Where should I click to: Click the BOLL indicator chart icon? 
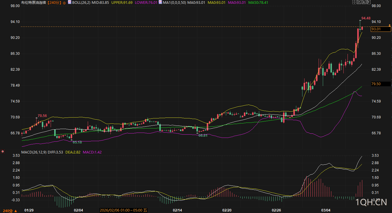point(70,2)
